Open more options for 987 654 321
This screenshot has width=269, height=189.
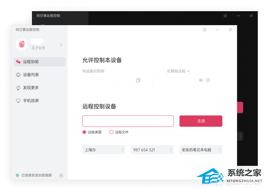(x=171, y=150)
